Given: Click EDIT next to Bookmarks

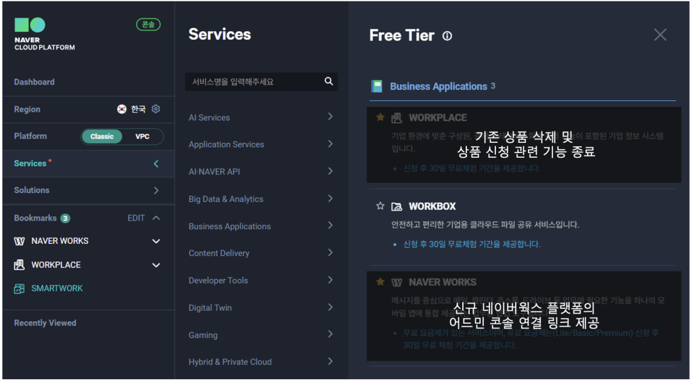Looking at the screenshot, I should [136, 218].
